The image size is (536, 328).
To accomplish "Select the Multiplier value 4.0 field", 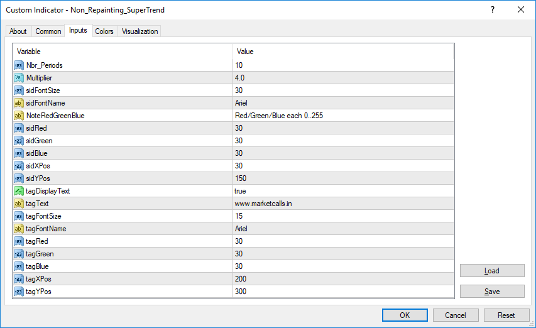I will pos(342,78).
